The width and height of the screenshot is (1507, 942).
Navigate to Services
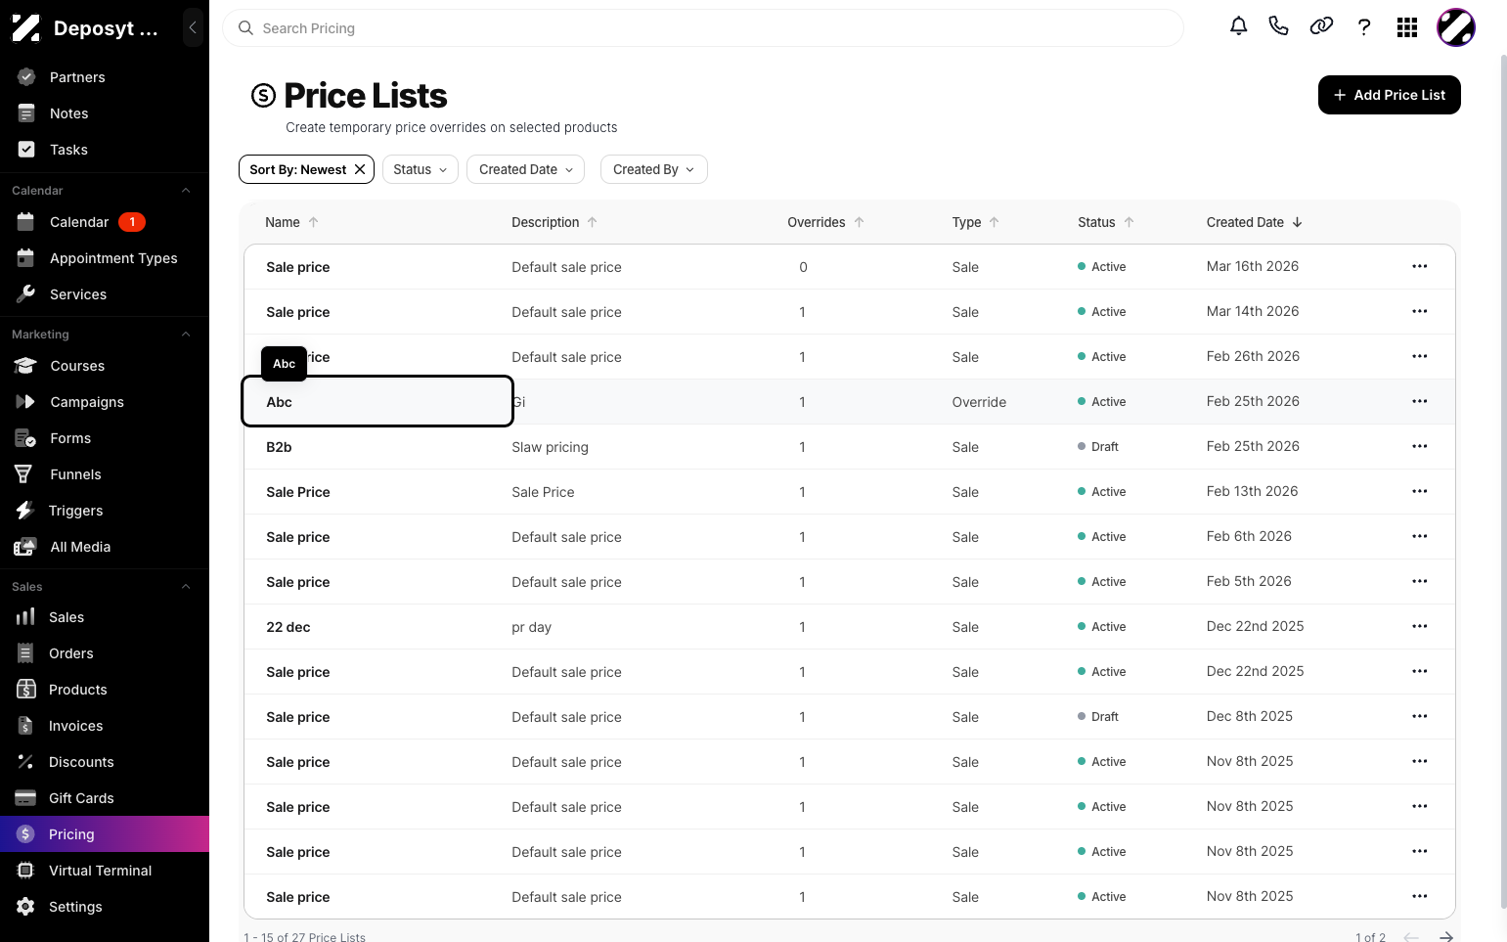(x=105, y=294)
